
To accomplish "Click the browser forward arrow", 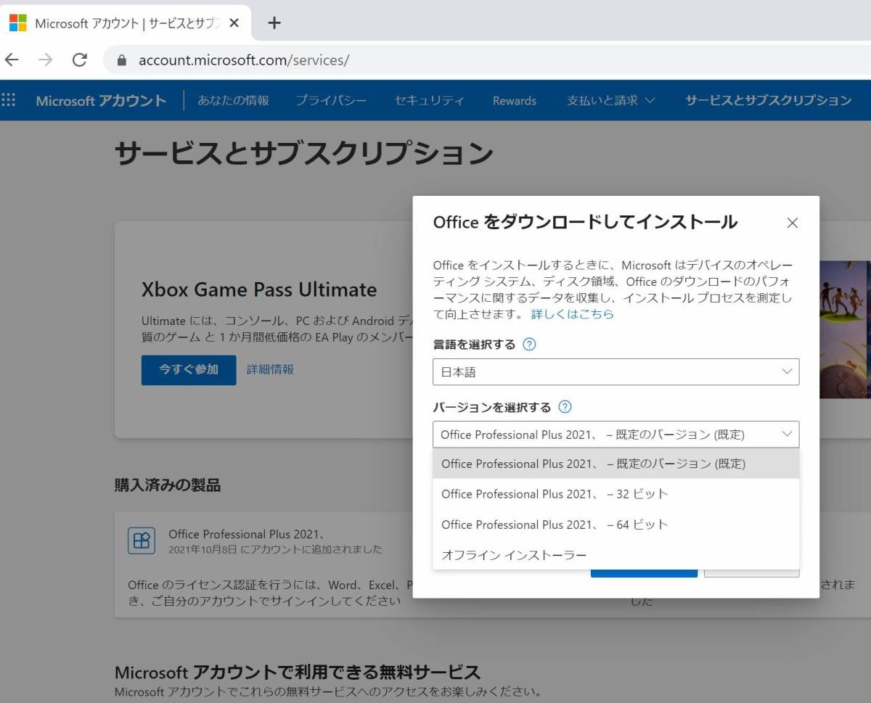I will [46, 60].
